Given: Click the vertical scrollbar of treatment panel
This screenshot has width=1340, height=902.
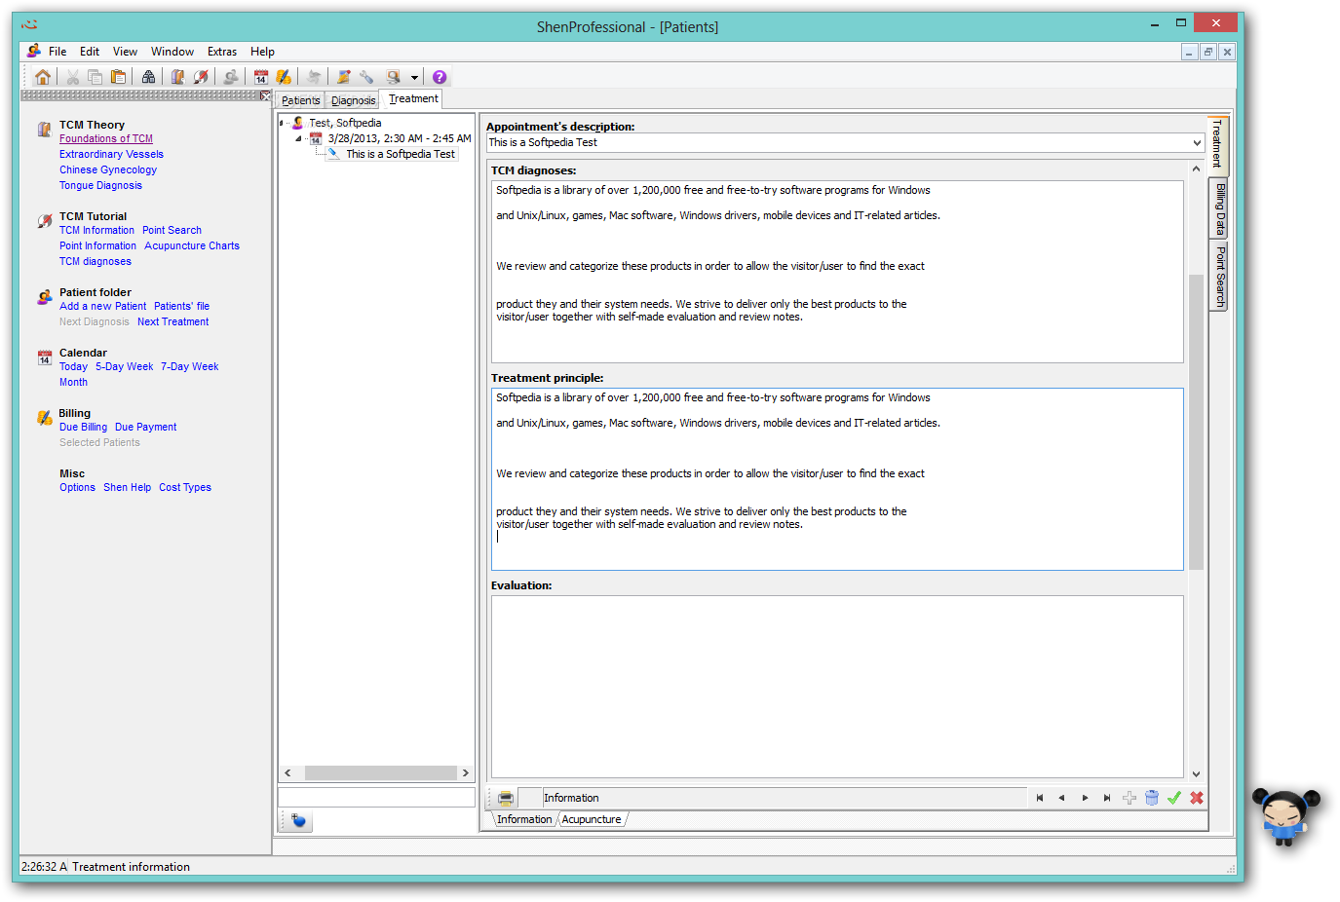Looking at the screenshot, I should 1196,422.
